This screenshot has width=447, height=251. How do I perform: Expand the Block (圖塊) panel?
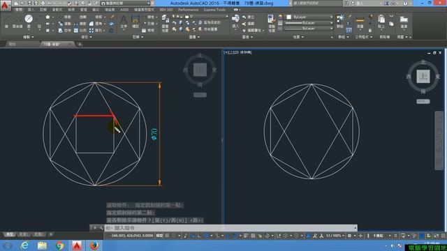tap(247, 37)
